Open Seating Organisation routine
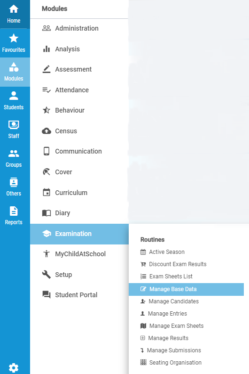The height and width of the screenshot is (374, 249). tap(186, 363)
